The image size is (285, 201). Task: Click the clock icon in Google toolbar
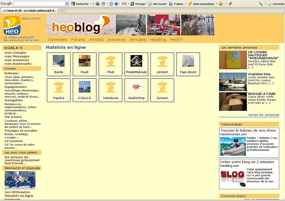point(111,4)
